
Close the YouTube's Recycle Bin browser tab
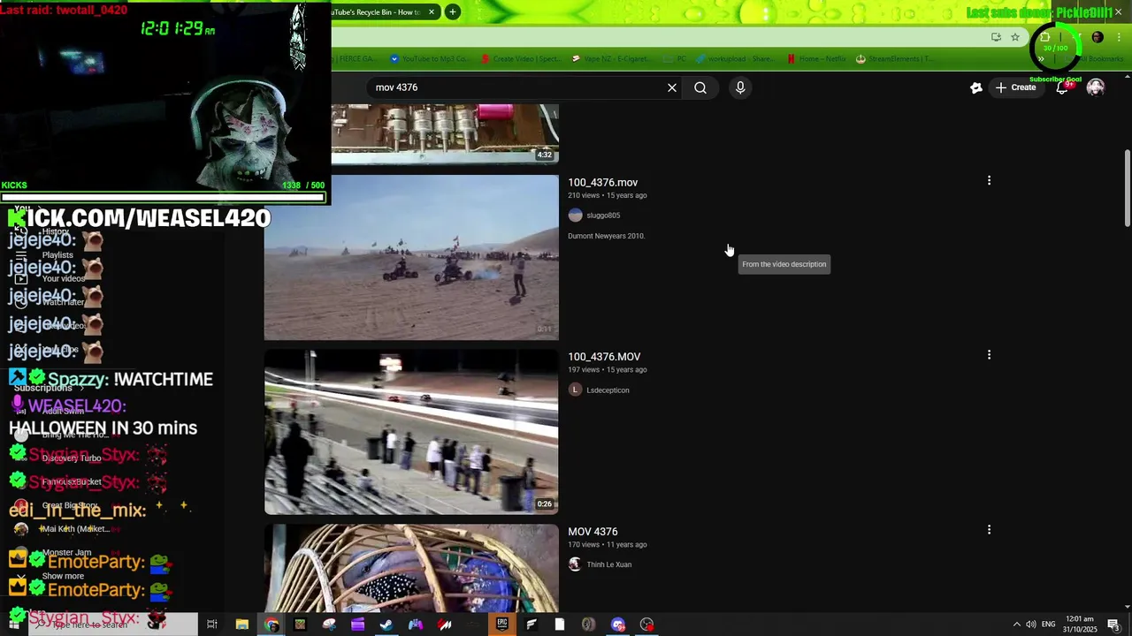click(x=432, y=11)
